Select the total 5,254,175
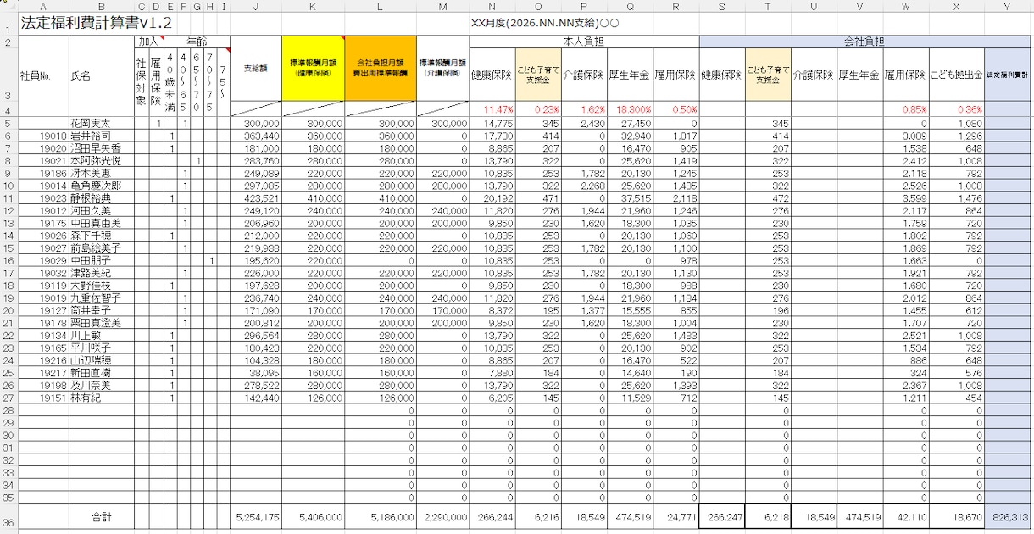 tap(255, 515)
